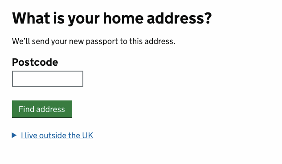Click the word 'address' in the green button
The width and height of the screenshot is (282, 164).
(50, 109)
